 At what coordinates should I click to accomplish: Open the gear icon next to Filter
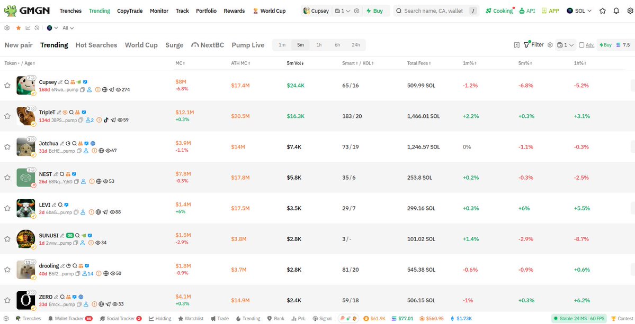point(550,45)
